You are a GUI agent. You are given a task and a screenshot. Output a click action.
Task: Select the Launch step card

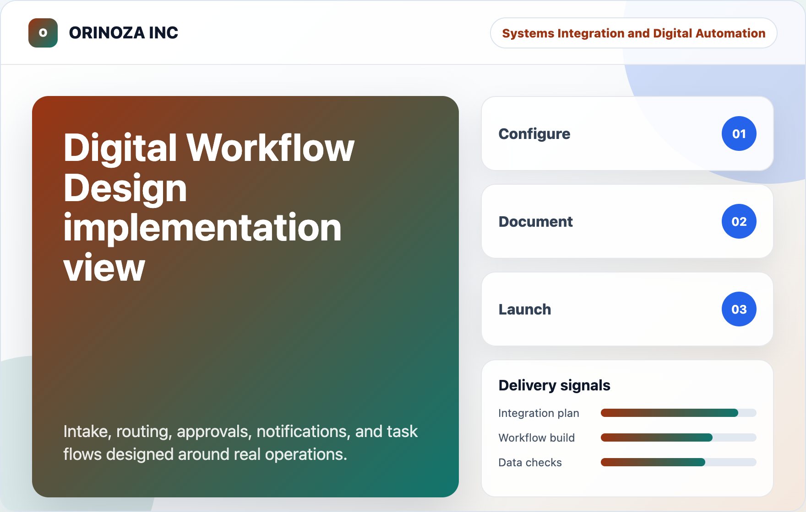point(627,309)
